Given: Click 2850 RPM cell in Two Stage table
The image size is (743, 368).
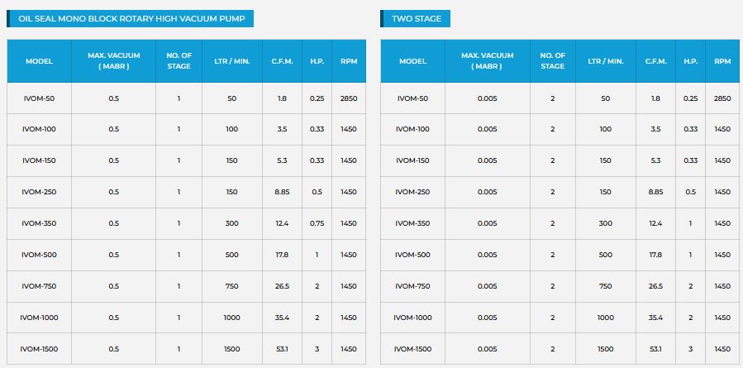Looking at the screenshot, I should (x=722, y=98).
